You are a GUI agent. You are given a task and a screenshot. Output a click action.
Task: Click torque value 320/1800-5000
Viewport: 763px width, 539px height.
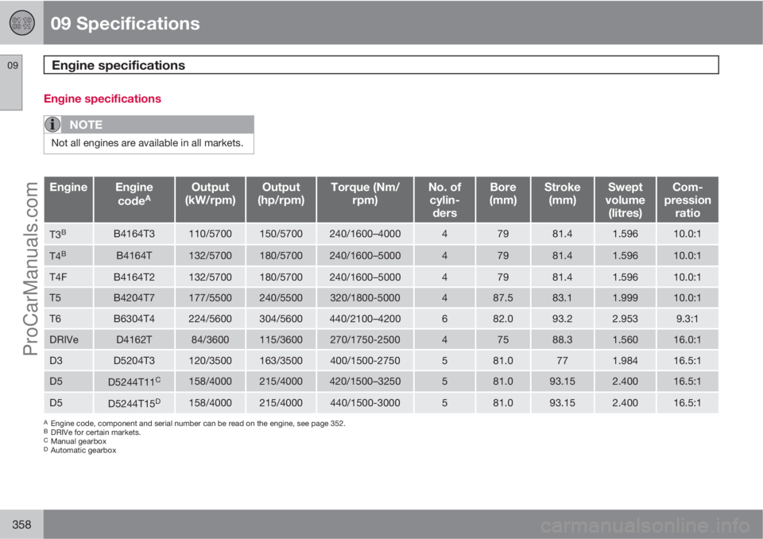click(365, 298)
